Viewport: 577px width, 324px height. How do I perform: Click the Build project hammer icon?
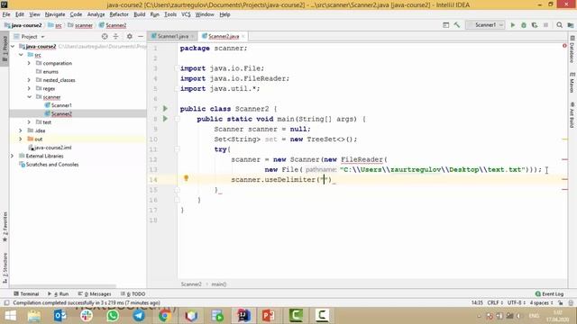pos(457,25)
